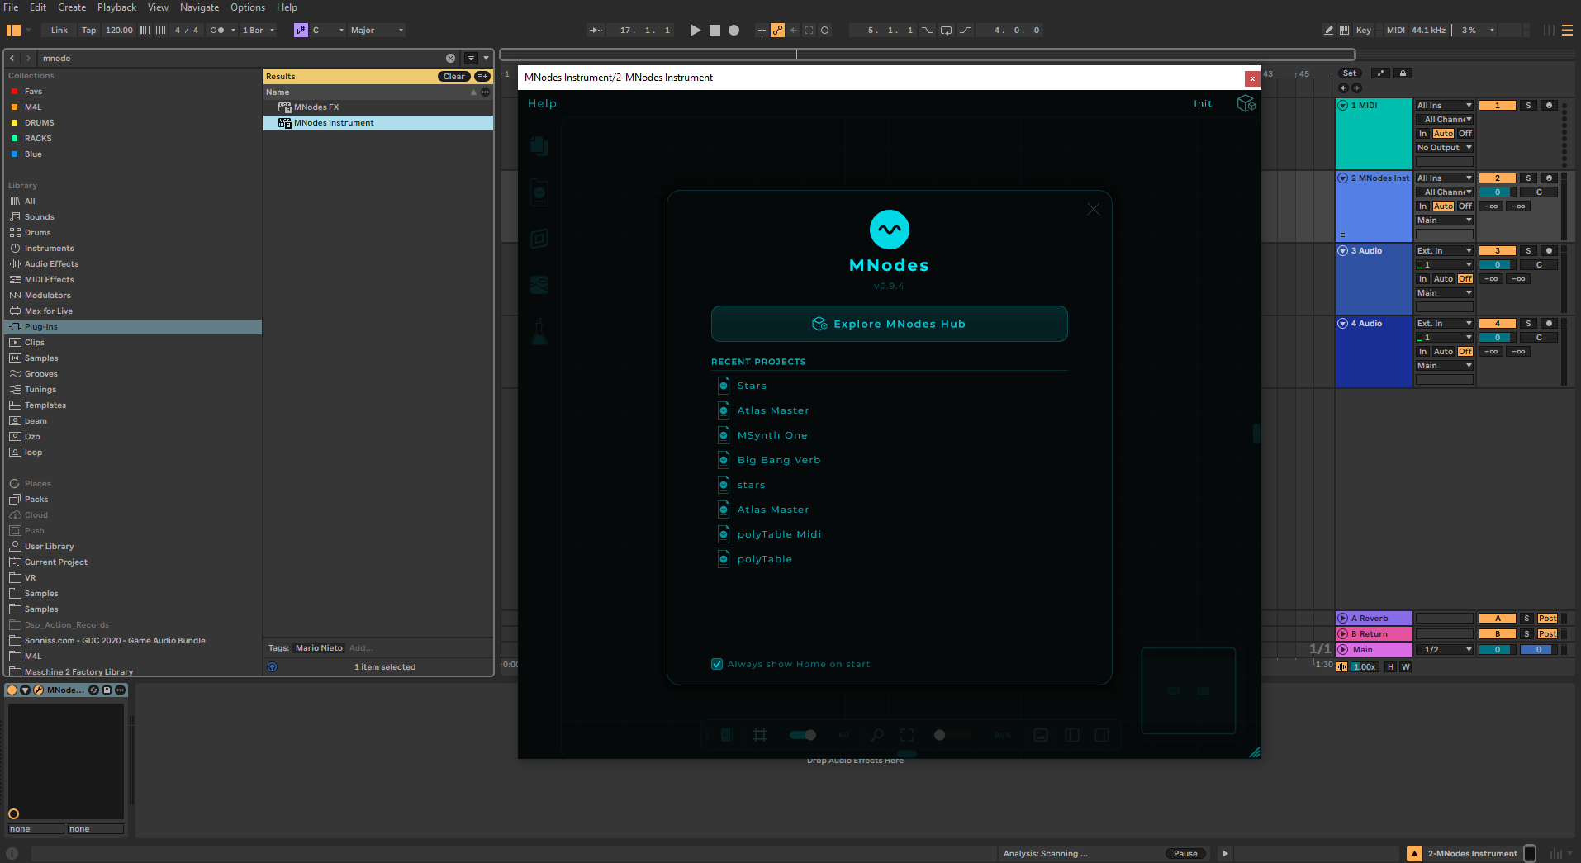Toggle Post on A Reverb return

(1547, 619)
